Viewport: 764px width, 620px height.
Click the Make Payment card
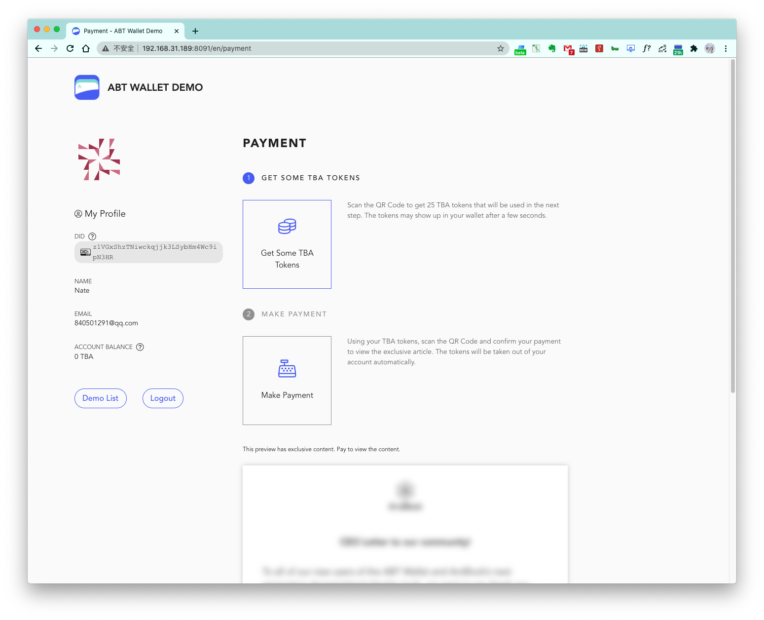point(287,381)
